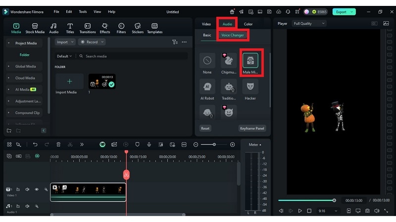Image resolution: width=396 pixels, height=222 pixels.
Task: Click scissors icon on the playhead
Action: pos(126,175)
